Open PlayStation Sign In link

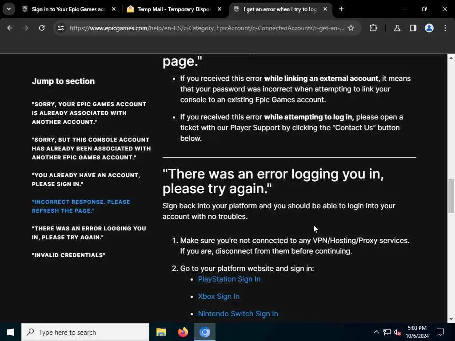(229, 279)
